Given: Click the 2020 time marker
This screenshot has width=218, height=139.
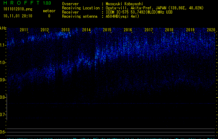Looking at the screenshot, I should coord(211,30).
